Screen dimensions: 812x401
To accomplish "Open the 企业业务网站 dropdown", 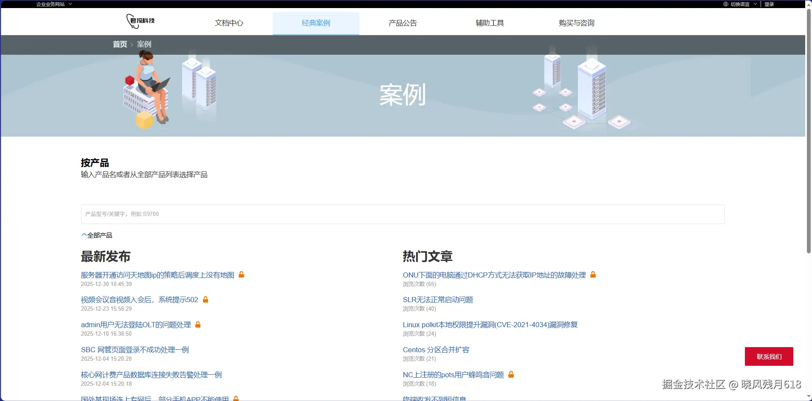I will coord(54,4).
